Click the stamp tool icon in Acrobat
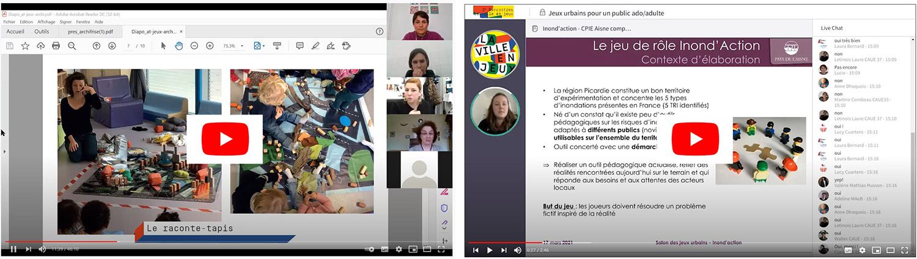Viewport: 917px width, 259px height. tap(346, 46)
